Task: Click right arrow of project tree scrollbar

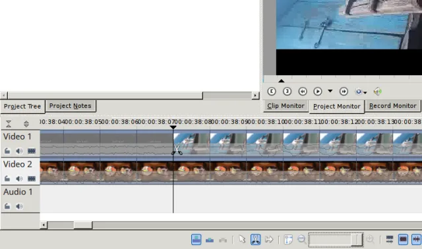Action: tap(255, 96)
